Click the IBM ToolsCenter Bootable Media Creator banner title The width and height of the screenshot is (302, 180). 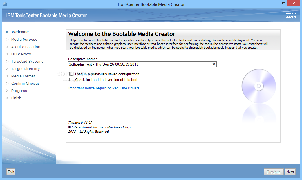coord(47,15)
